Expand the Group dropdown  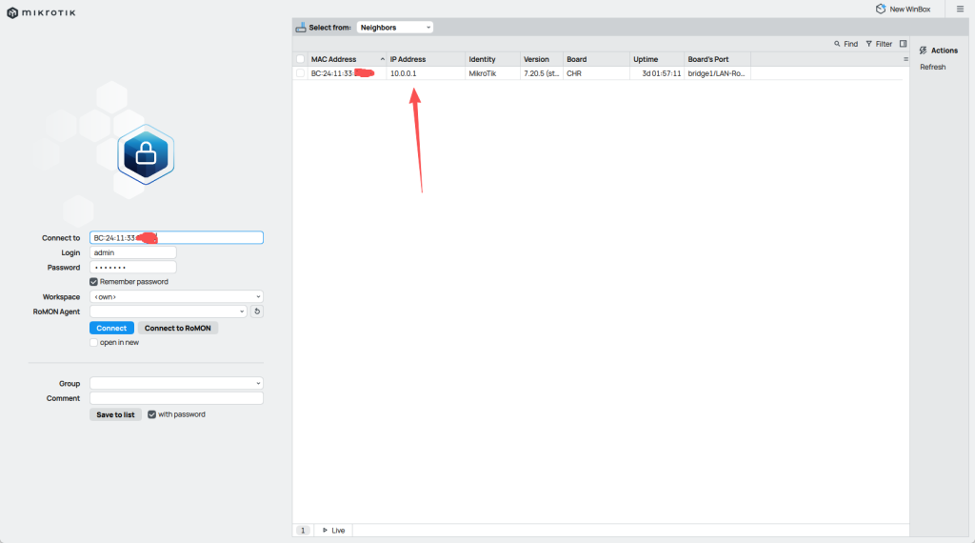pos(176,383)
